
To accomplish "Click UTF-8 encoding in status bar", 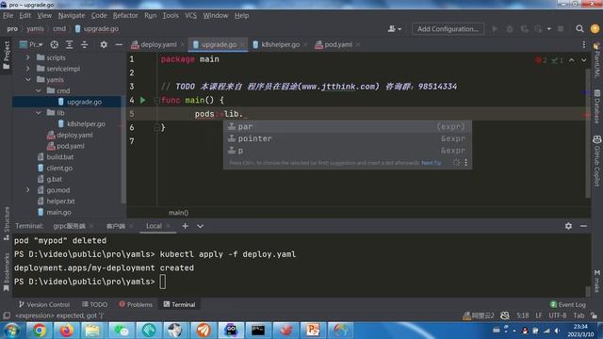I will click(x=558, y=315).
